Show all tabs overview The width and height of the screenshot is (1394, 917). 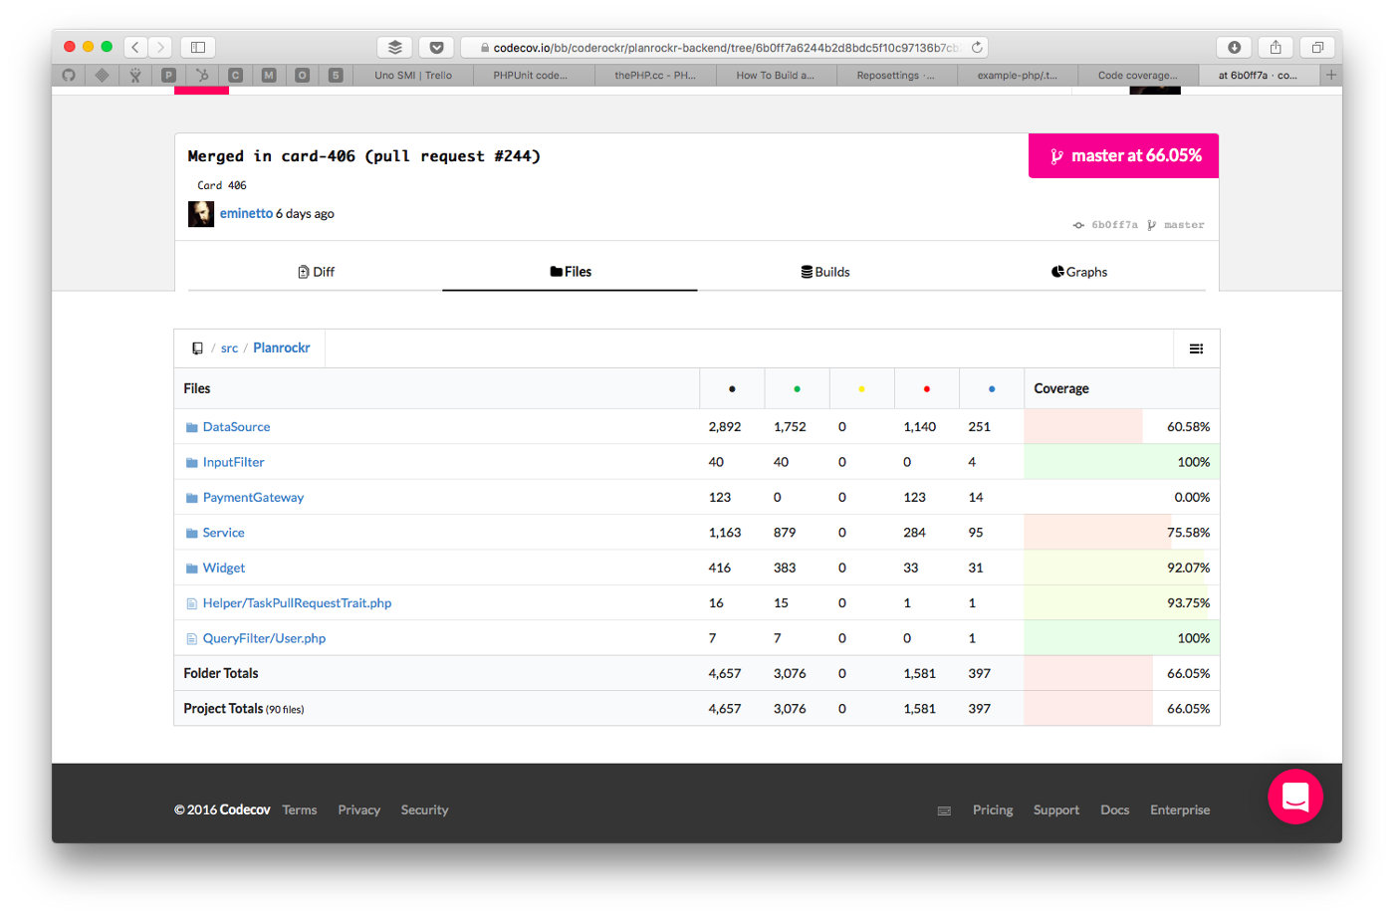coord(1316,47)
